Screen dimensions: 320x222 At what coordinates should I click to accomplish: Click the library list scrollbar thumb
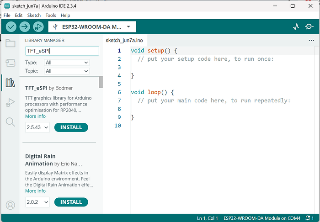pyautogui.click(x=101, y=82)
